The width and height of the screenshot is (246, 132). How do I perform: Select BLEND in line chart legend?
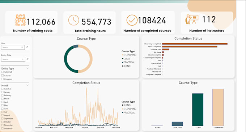[126, 105]
